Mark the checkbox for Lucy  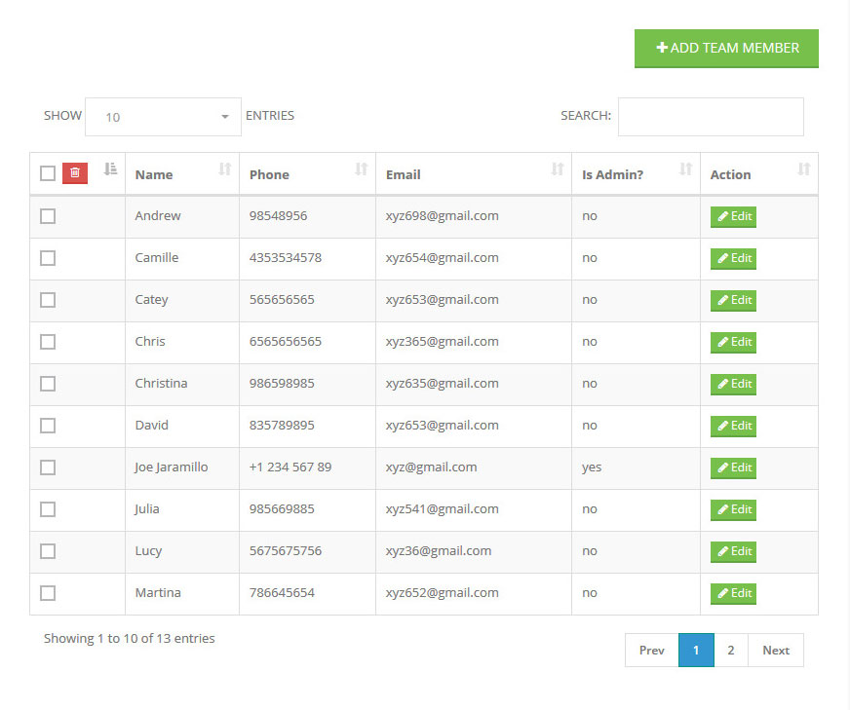(48, 551)
